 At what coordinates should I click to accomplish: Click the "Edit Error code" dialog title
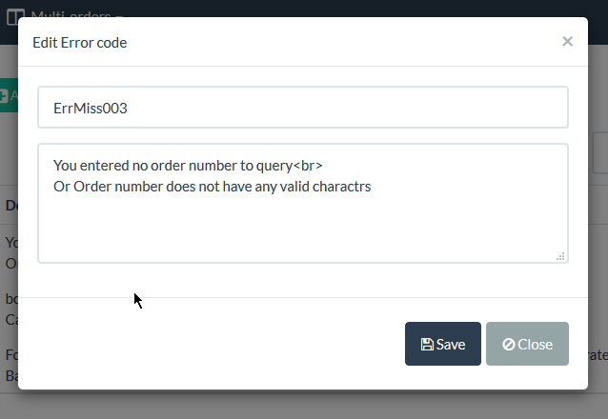[x=80, y=42]
